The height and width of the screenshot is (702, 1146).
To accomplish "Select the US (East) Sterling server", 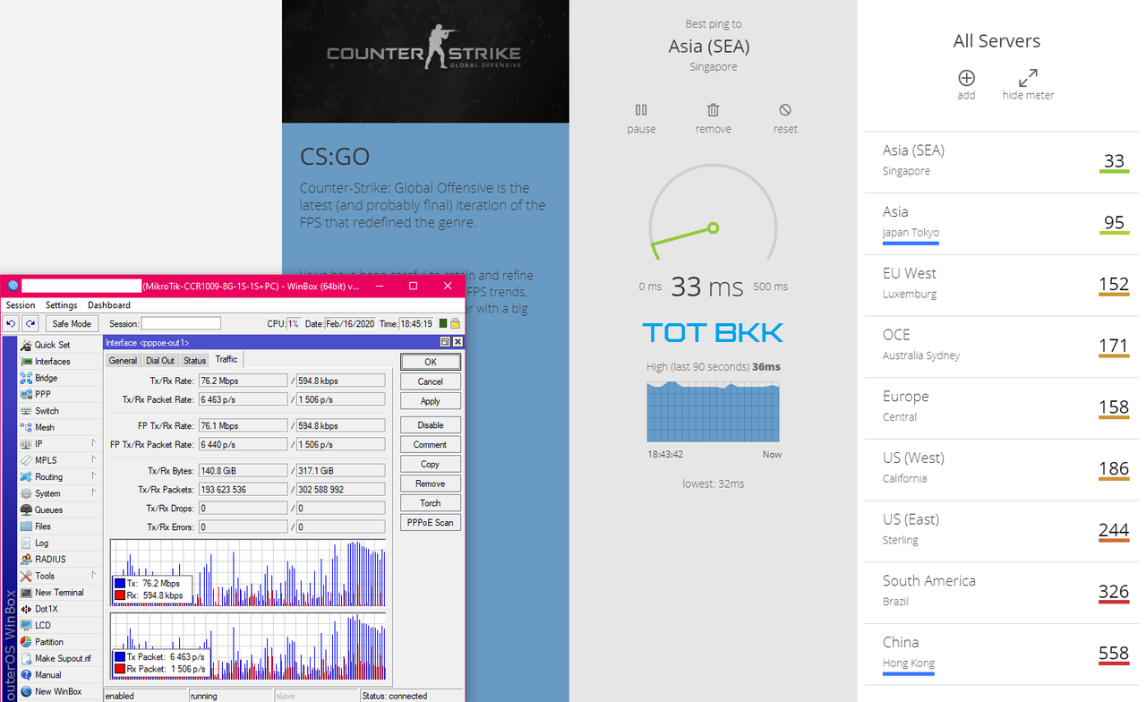I will tap(1001, 531).
